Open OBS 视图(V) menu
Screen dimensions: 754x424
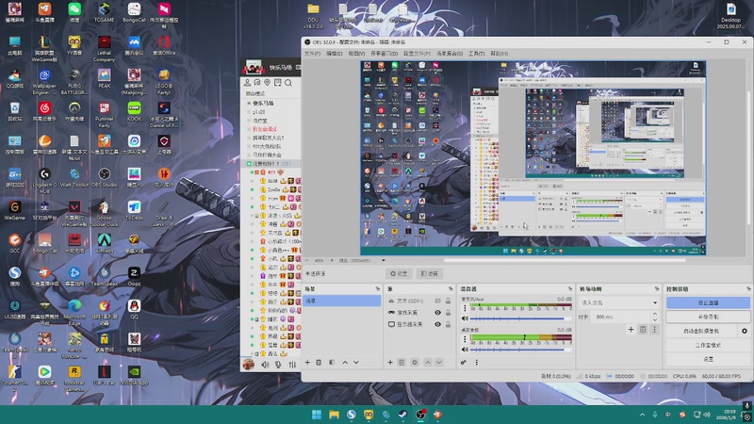point(356,54)
